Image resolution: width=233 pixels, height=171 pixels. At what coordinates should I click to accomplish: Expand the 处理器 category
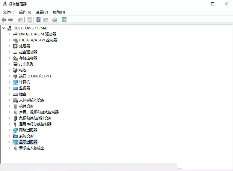[x=9, y=46]
